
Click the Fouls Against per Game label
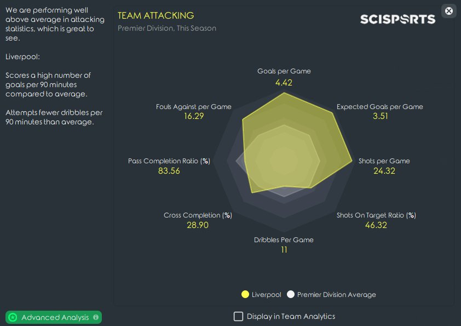pyautogui.click(x=193, y=106)
